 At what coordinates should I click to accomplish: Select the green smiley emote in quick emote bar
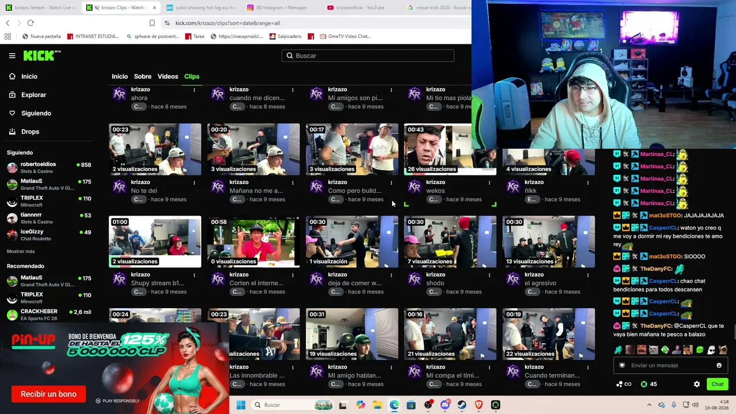(x=700, y=350)
